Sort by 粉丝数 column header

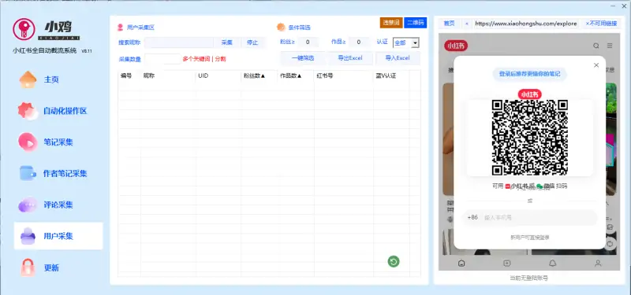point(254,76)
